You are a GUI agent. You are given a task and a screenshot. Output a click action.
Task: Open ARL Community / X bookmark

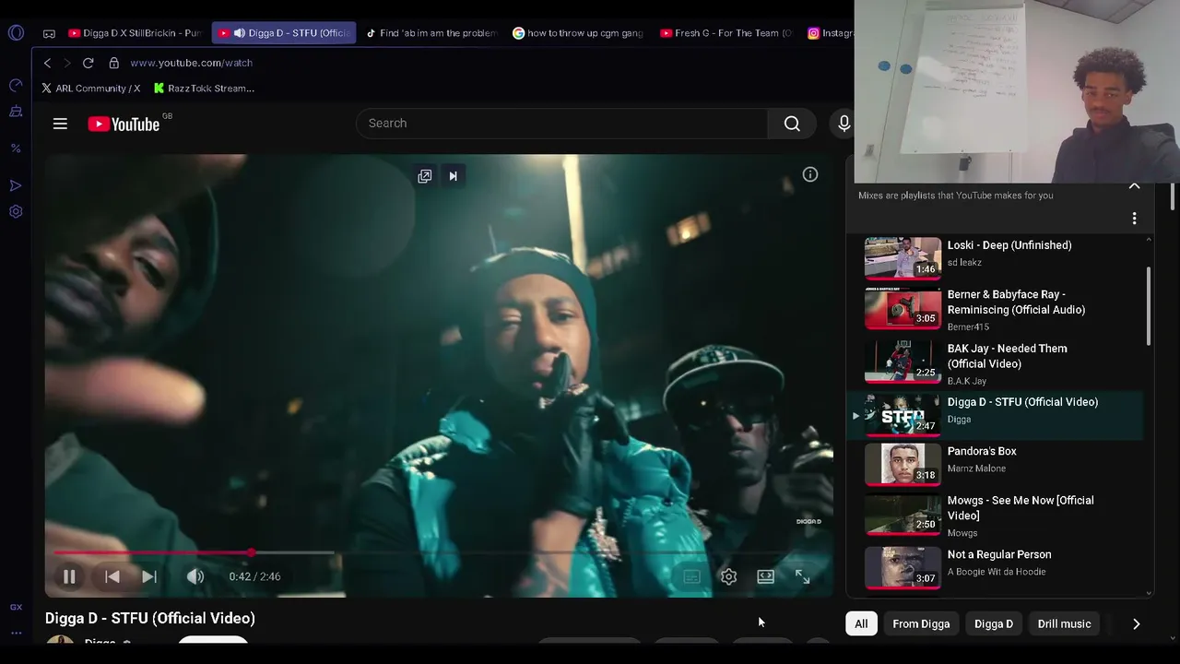coord(90,89)
